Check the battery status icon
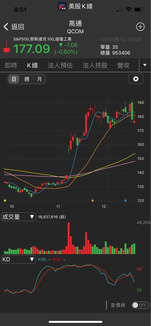Image resolution: width=151 pixels, height=326 pixels. click(139, 10)
